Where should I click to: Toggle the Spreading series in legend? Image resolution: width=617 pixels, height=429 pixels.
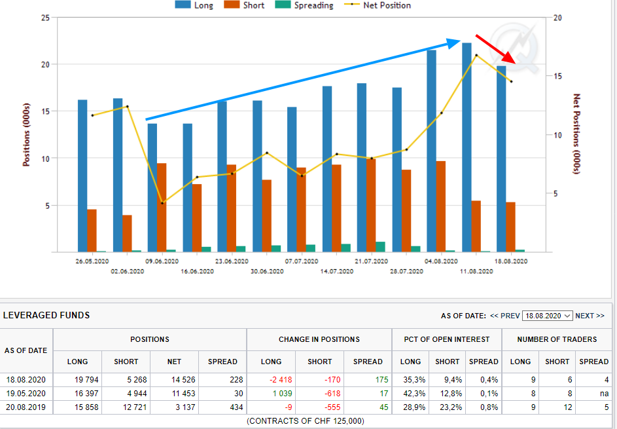point(304,5)
